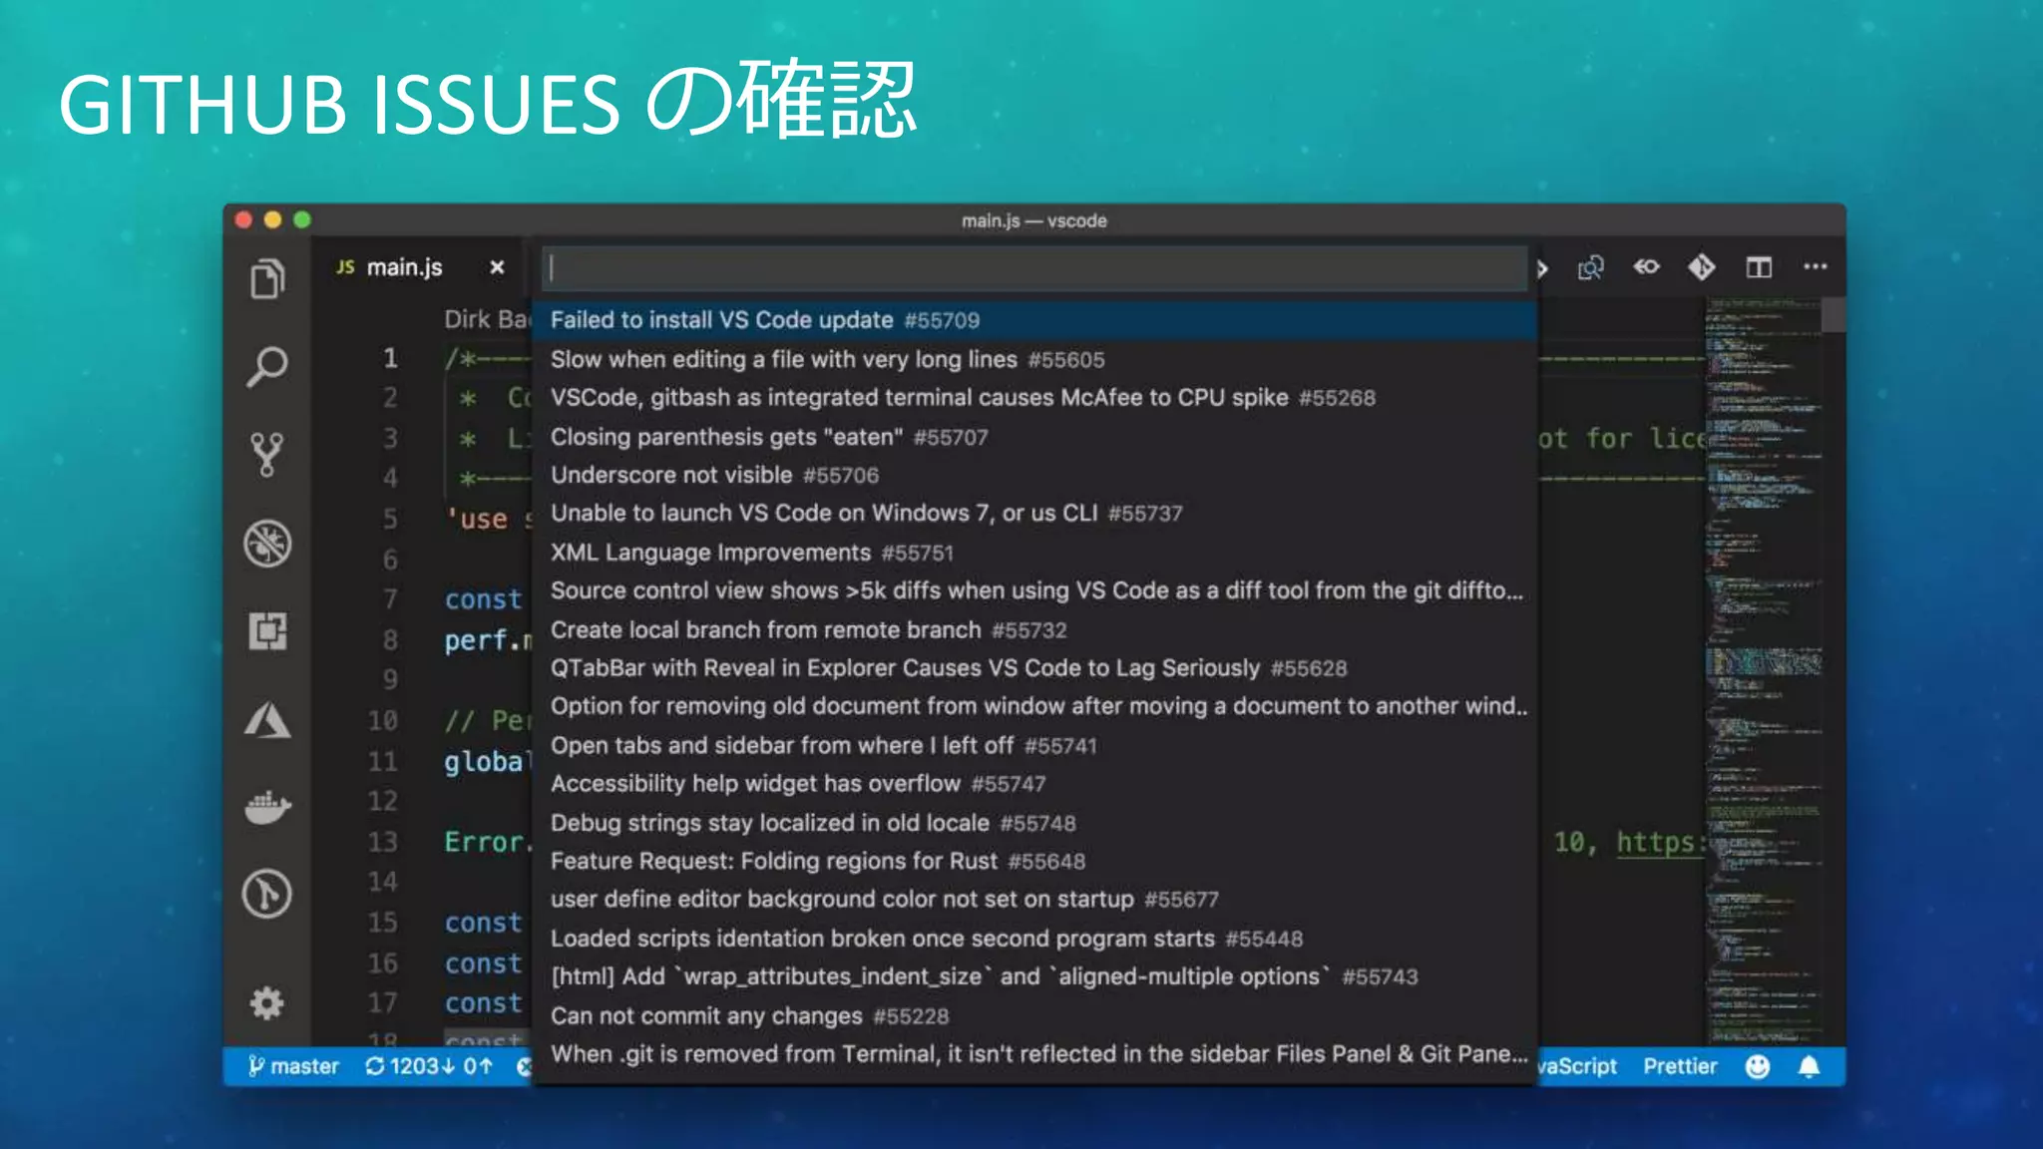The width and height of the screenshot is (2043, 1149).
Task: Select issue Open tabs and sidebar #55741
Action: 1034,745
